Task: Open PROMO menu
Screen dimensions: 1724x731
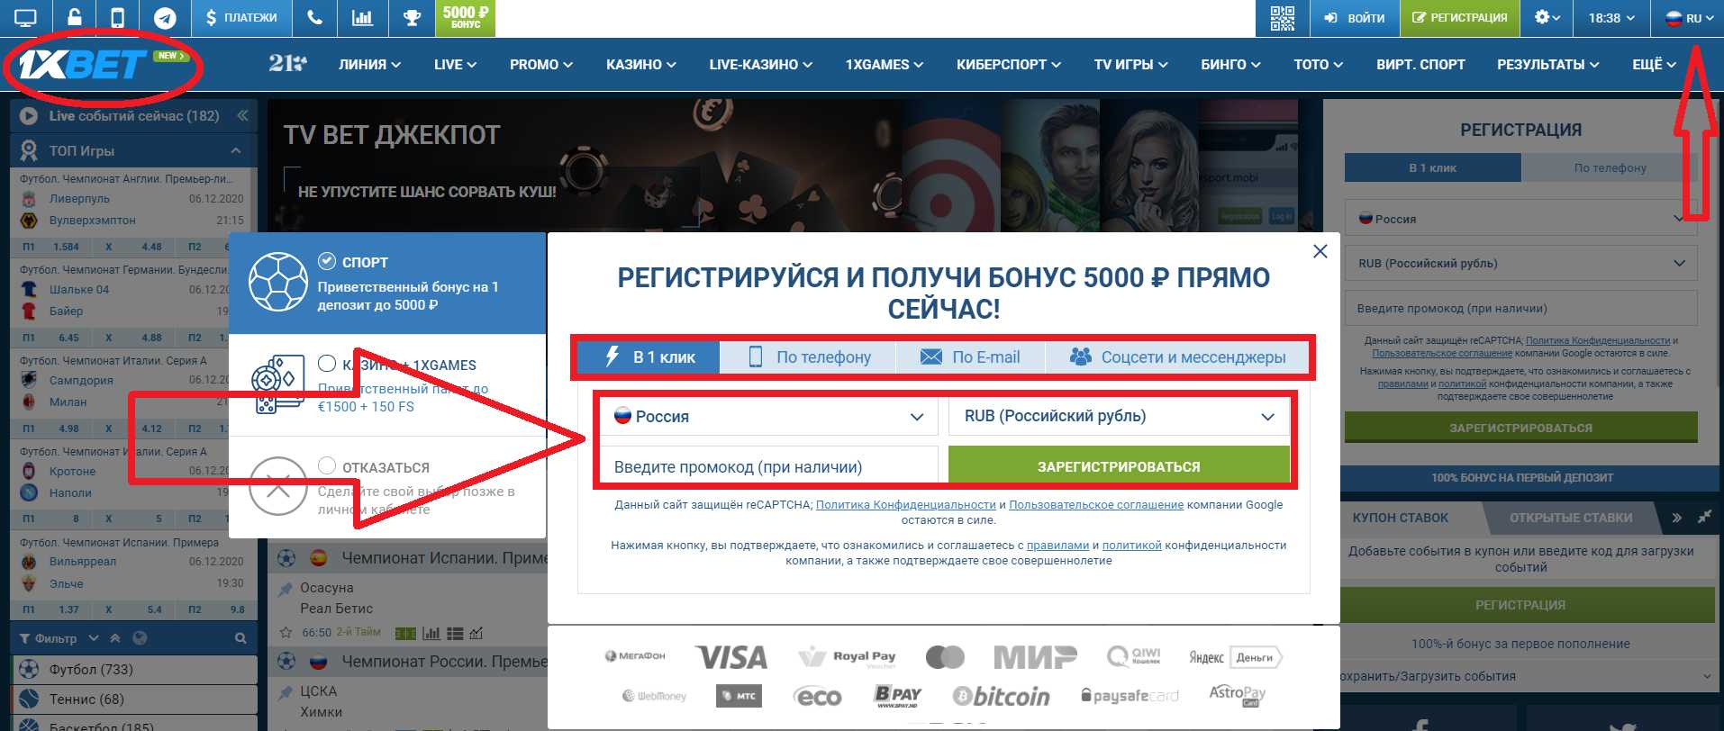Action: 540,64
